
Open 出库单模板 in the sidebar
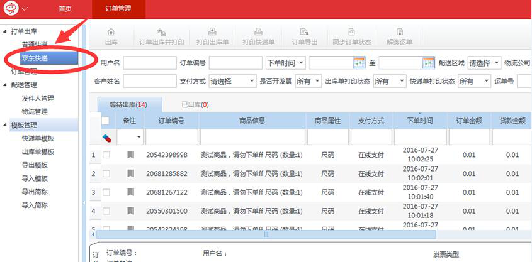38,151
